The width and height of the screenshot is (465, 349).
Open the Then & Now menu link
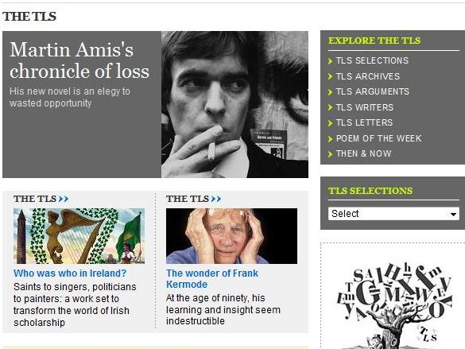pyautogui.click(x=363, y=154)
